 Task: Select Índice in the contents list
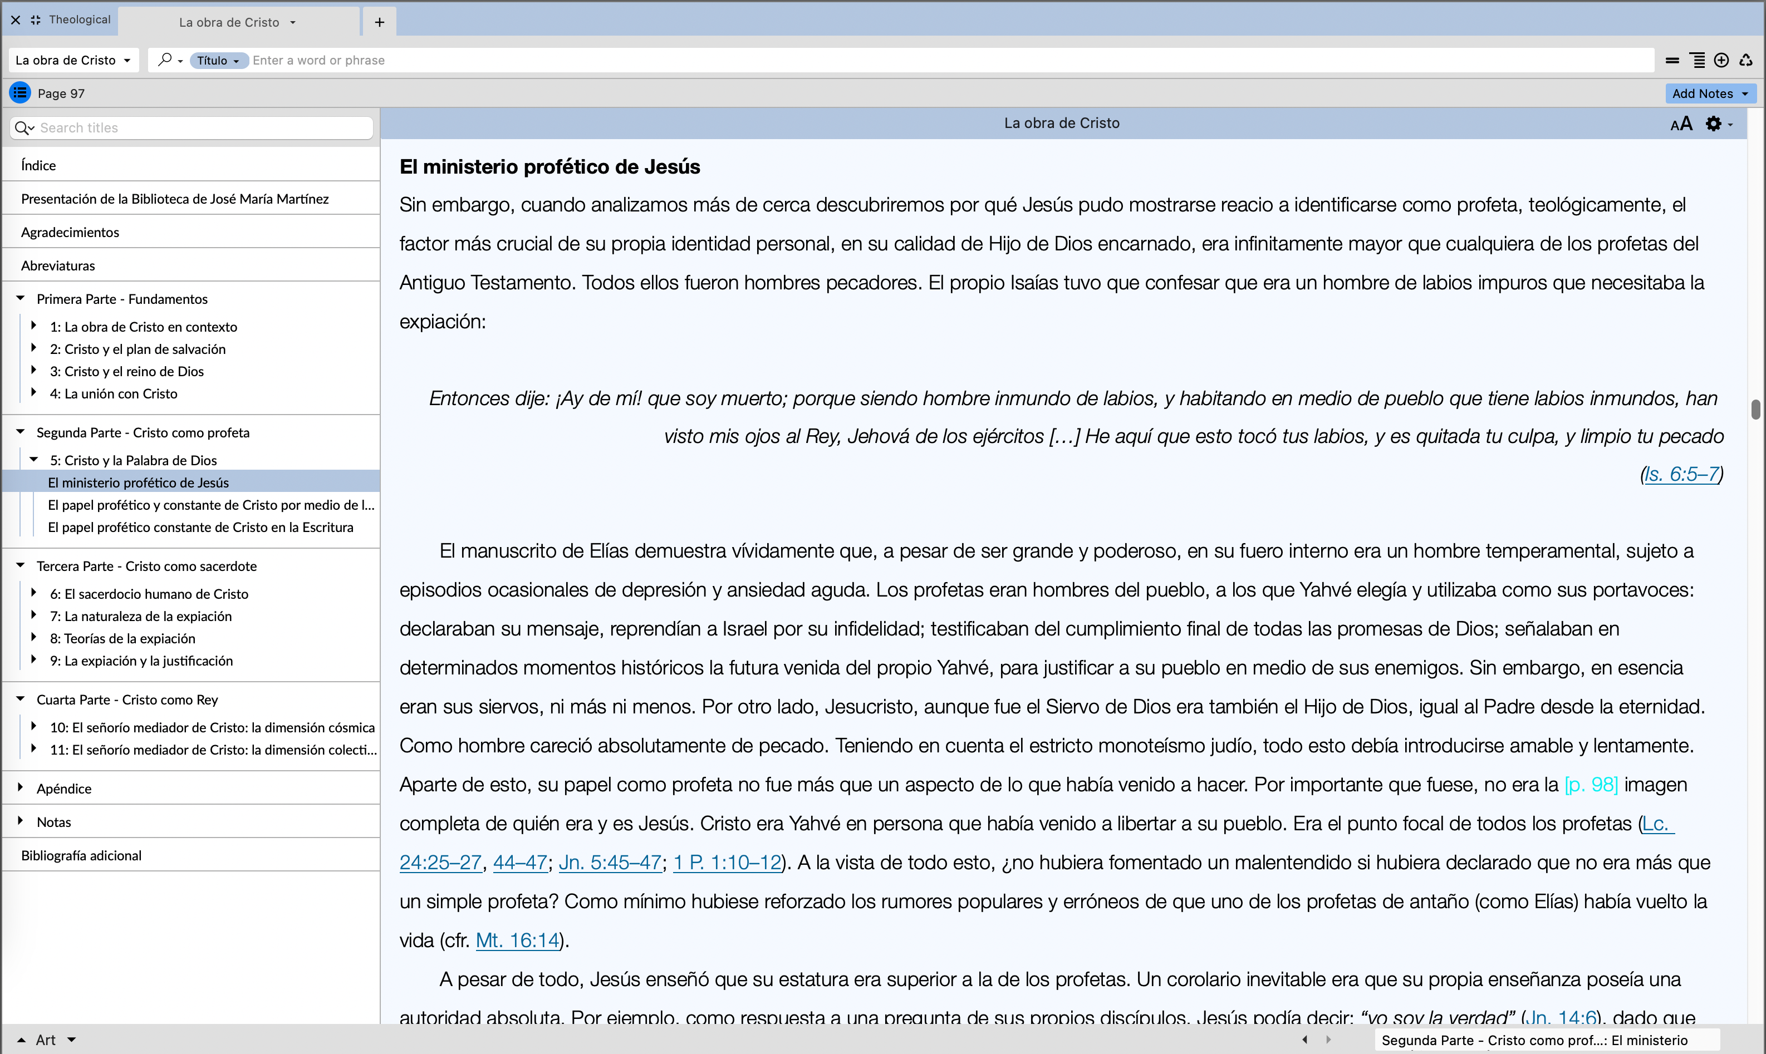[191, 165]
